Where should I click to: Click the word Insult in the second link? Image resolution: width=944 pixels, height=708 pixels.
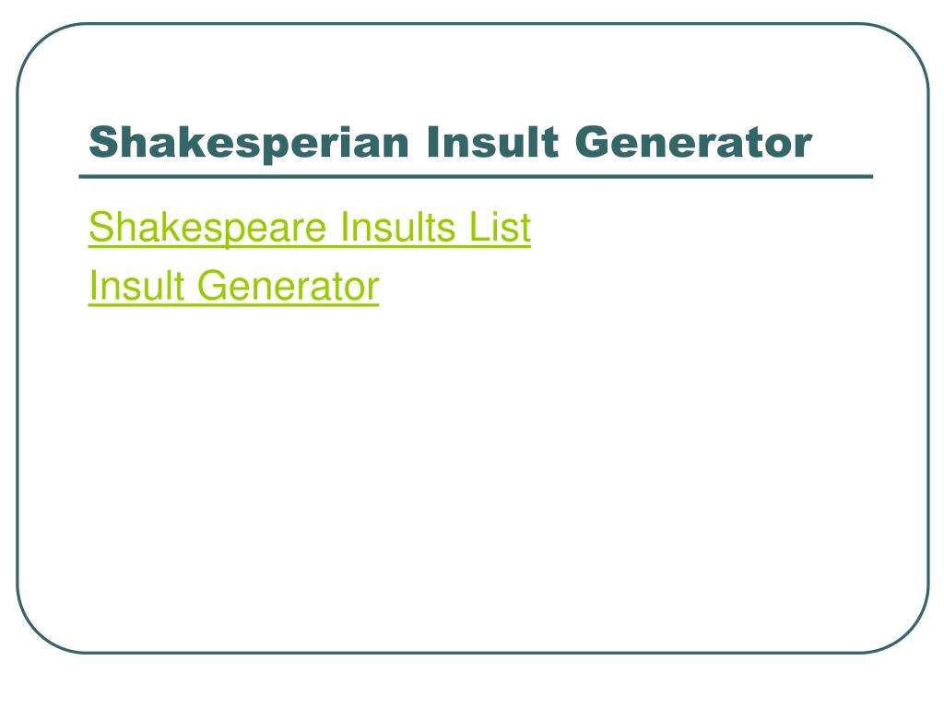(136, 286)
